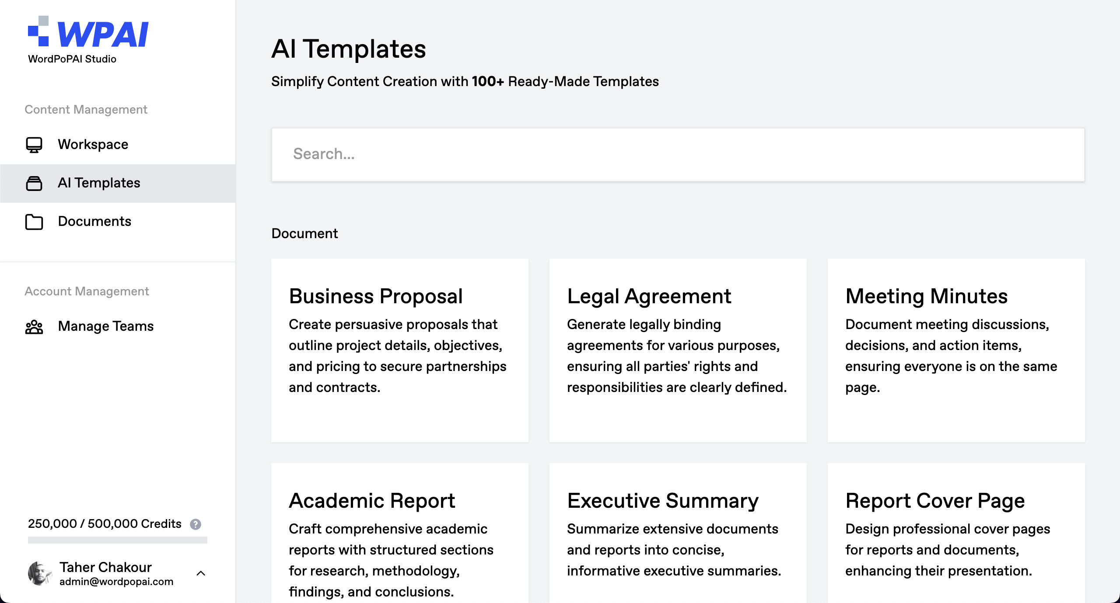Click the Manage Teams people icon
This screenshot has height=603, width=1120.
point(34,326)
